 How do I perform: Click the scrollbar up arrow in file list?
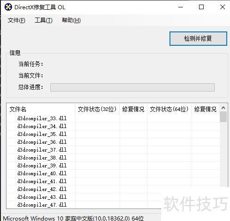pyautogui.click(x=223, y=108)
